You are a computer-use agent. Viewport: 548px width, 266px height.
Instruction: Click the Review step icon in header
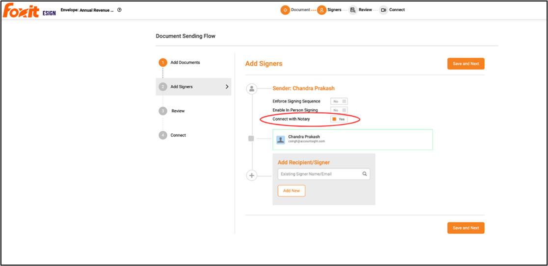coord(353,10)
